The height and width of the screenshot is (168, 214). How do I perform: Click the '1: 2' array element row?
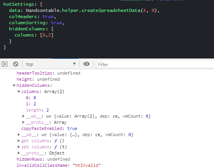[31, 104]
